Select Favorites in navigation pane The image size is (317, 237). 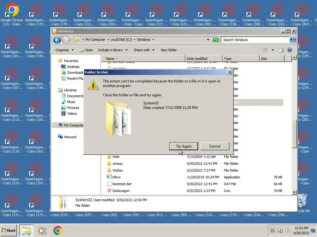pyautogui.click(x=68, y=61)
